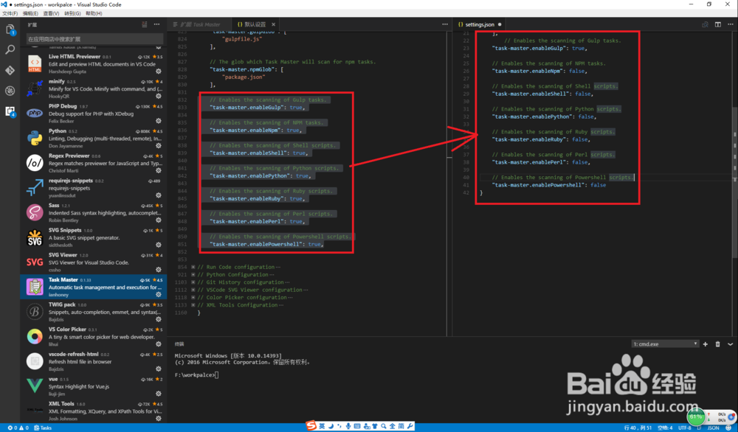This screenshot has width=738, height=432.
Task: Expand the VSCode SVG Viewer configuration fold
Action: [193, 290]
